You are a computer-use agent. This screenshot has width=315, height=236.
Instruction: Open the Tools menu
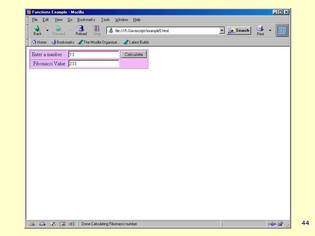point(105,20)
